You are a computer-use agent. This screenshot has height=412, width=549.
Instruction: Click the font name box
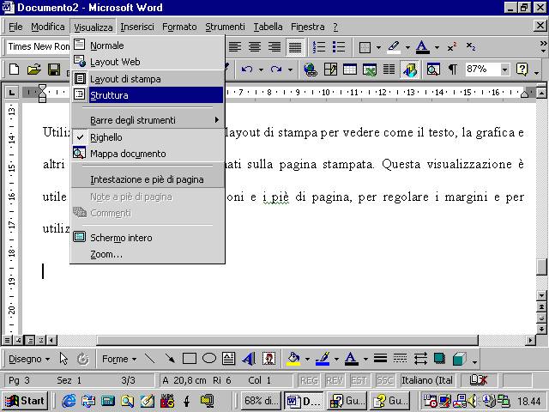point(39,46)
